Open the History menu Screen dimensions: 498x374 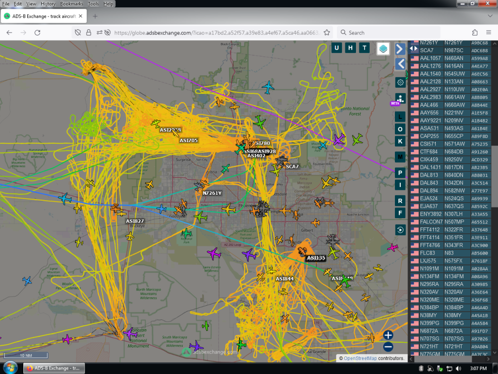[x=48, y=4]
